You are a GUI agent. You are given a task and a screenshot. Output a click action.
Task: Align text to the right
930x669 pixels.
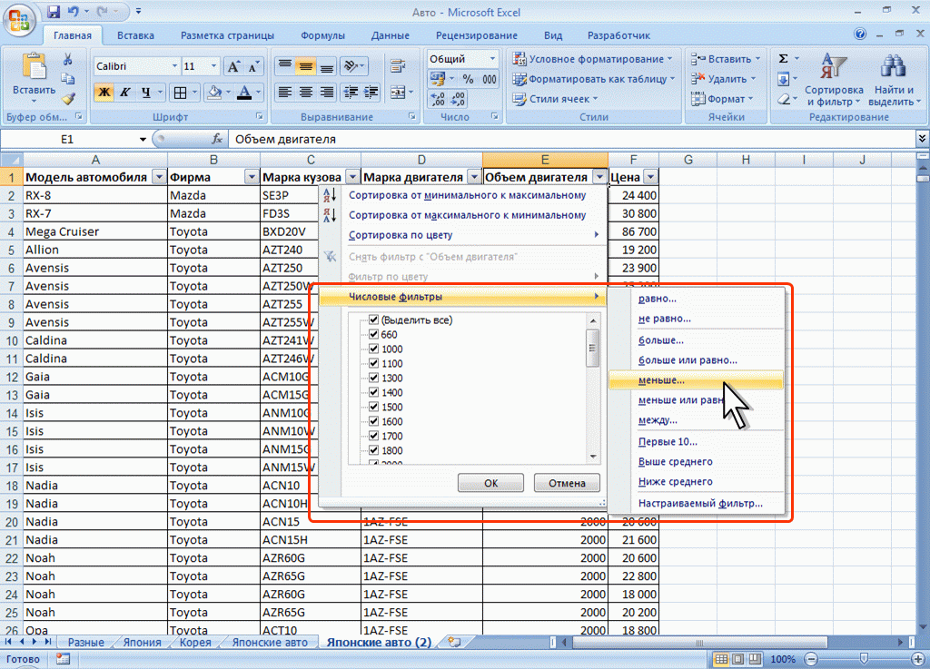point(326,92)
